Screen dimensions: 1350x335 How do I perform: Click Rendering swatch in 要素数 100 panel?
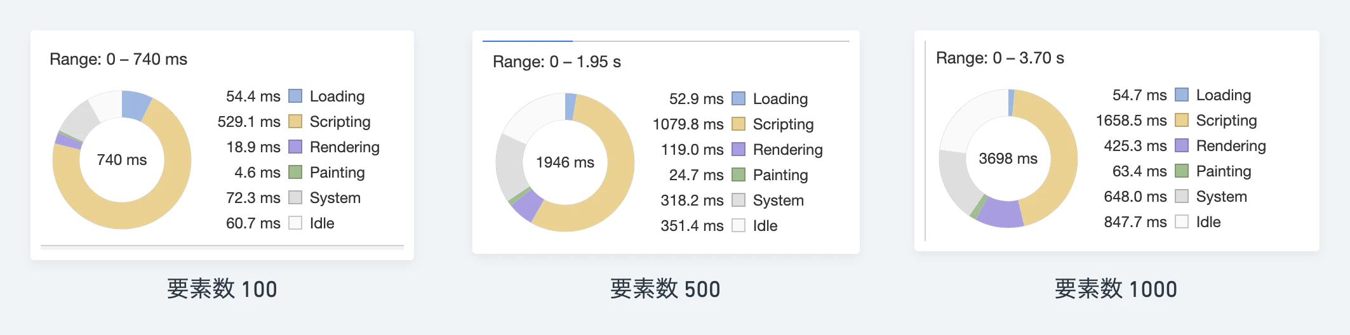pyautogui.click(x=295, y=147)
